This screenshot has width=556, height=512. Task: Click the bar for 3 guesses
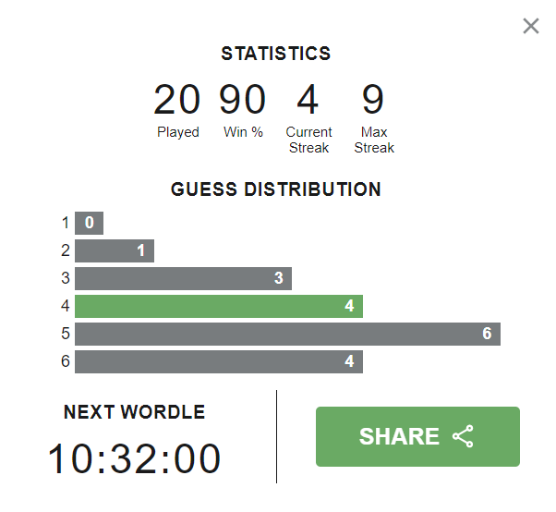coord(183,278)
